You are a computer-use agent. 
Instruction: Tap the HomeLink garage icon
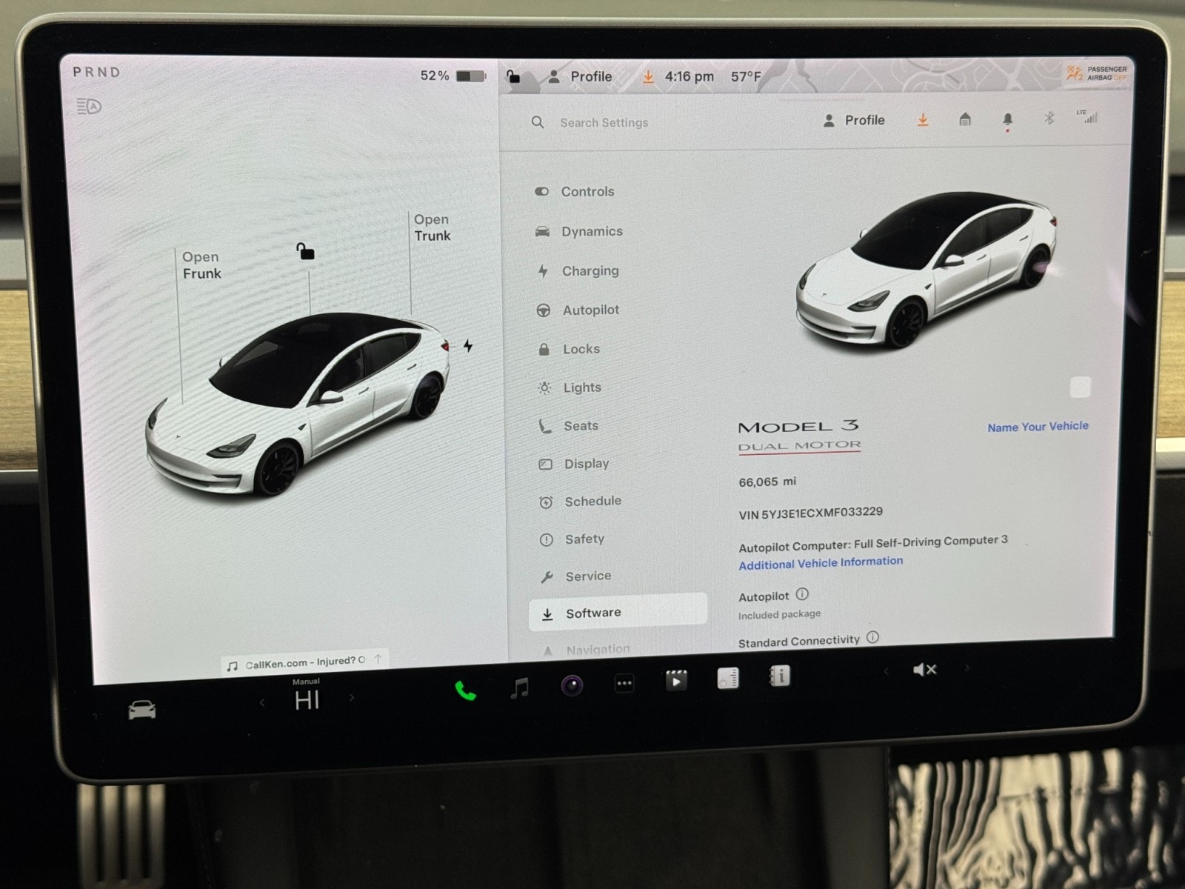[x=964, y=119]
